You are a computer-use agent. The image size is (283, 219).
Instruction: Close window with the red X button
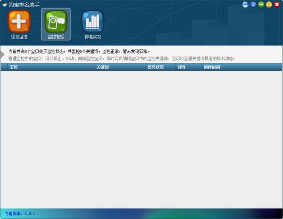pyautogui.click(x=277, y=5)
